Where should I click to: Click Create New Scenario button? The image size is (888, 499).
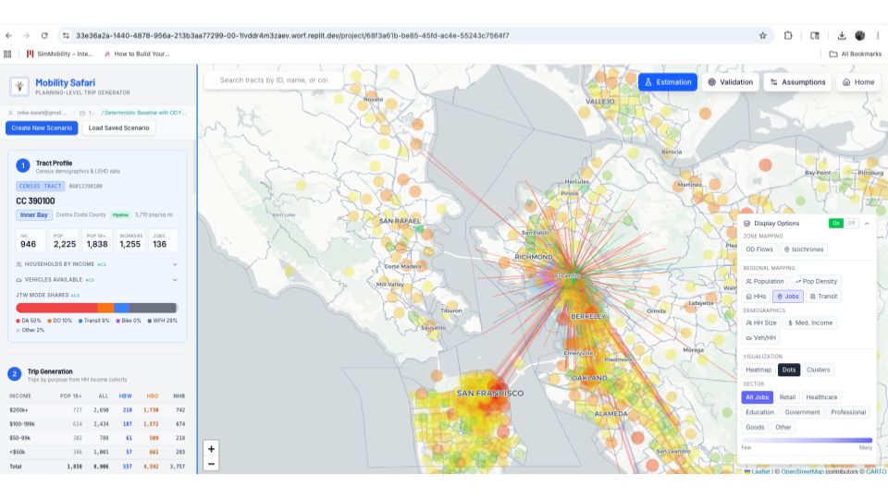click(42, 128)
